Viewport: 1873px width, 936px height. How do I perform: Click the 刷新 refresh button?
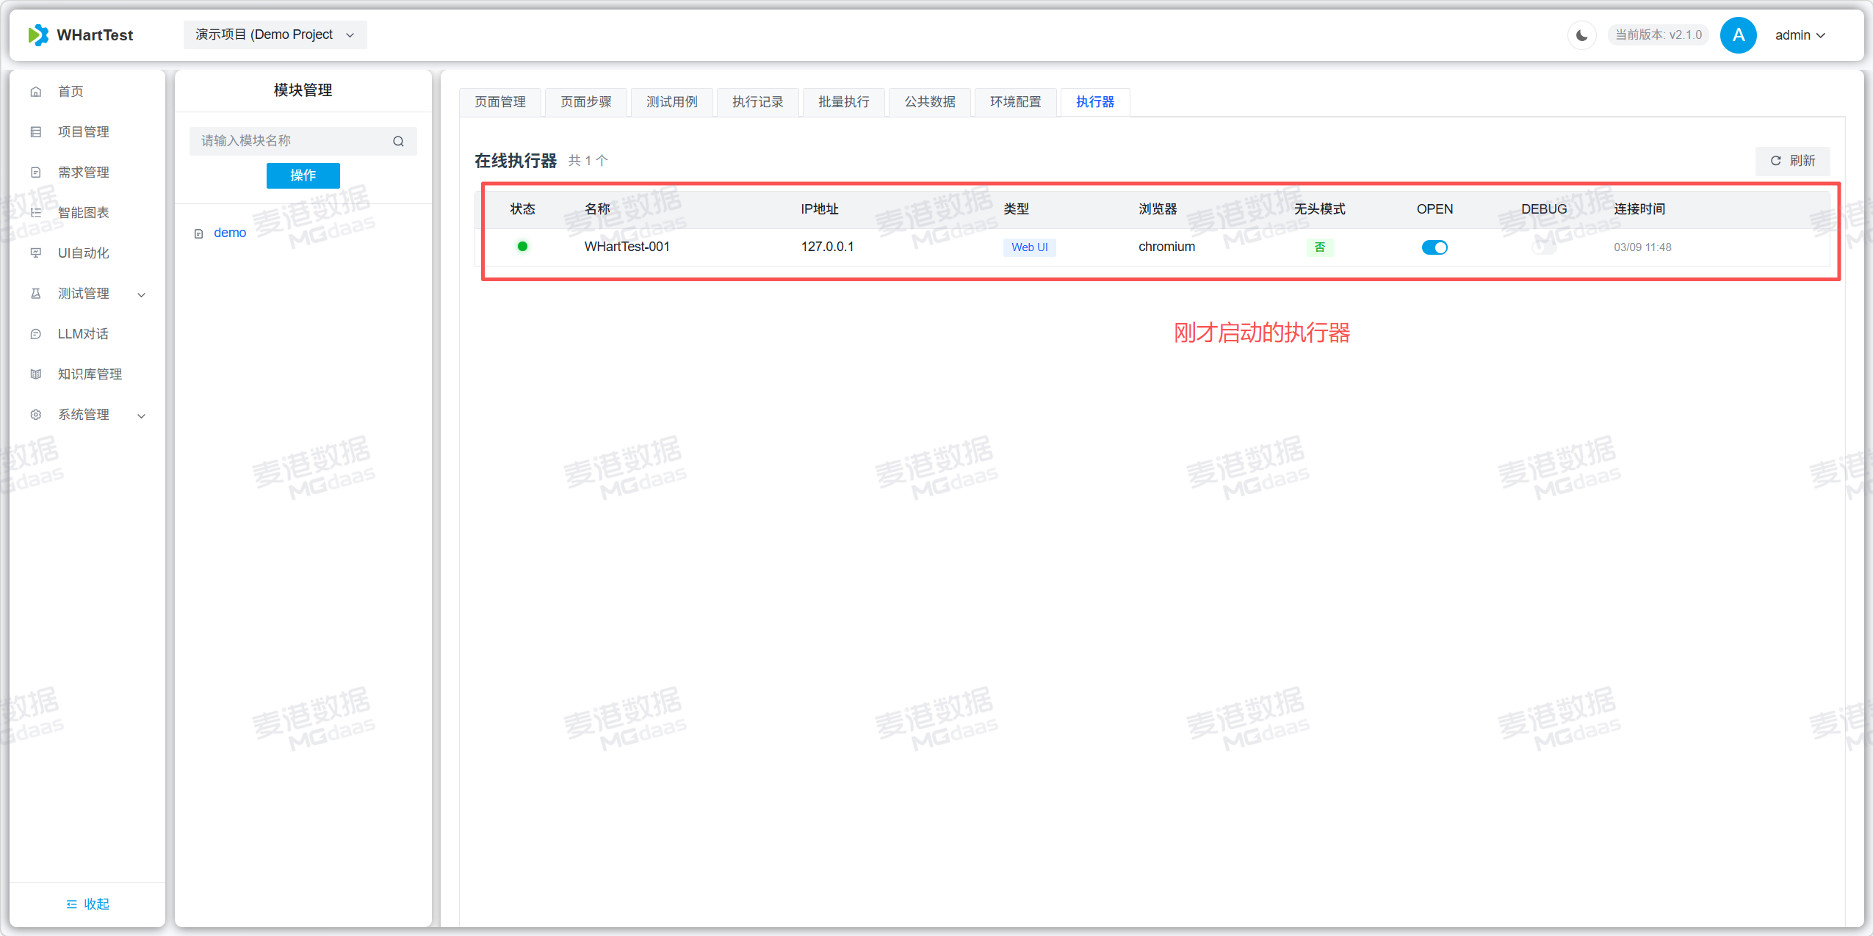tap(1792, 161)
